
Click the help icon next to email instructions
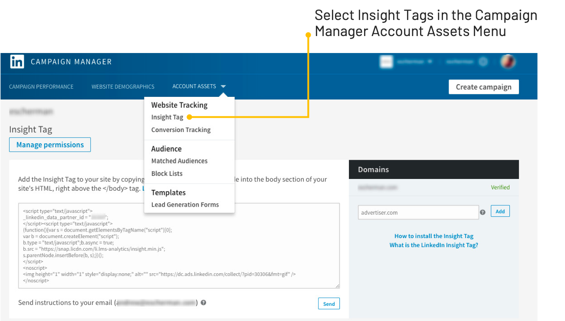pos(203,302)
